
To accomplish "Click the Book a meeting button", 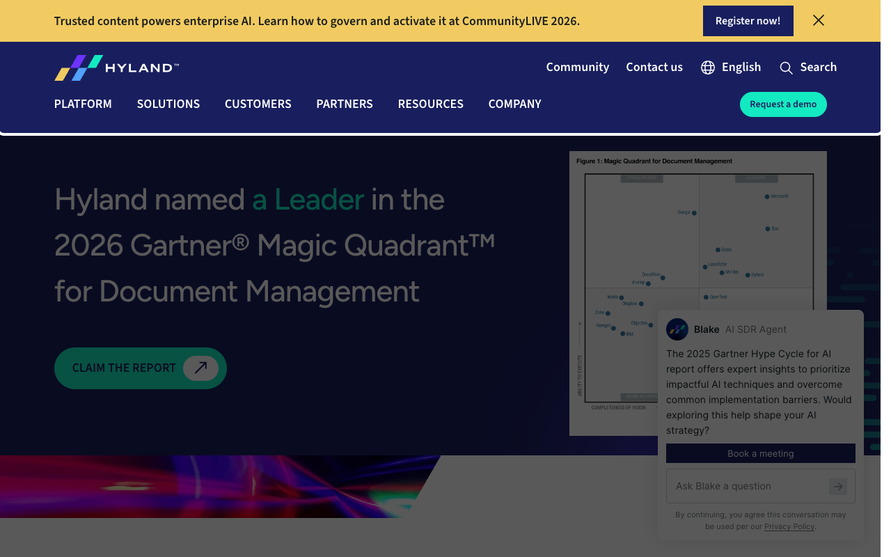I will coord(761,453).
